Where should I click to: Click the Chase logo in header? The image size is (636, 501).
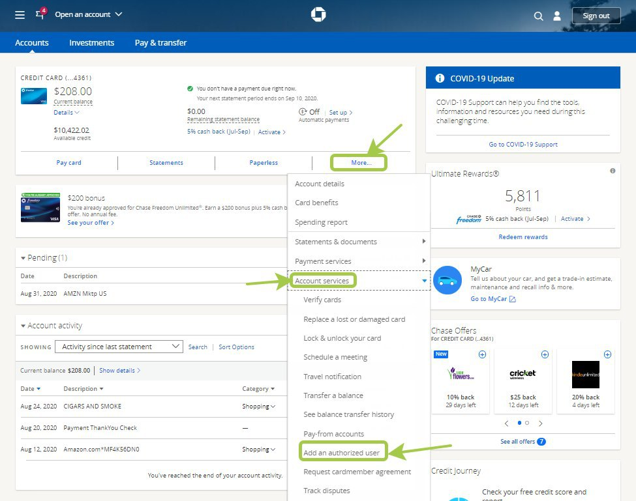(318, 14)
